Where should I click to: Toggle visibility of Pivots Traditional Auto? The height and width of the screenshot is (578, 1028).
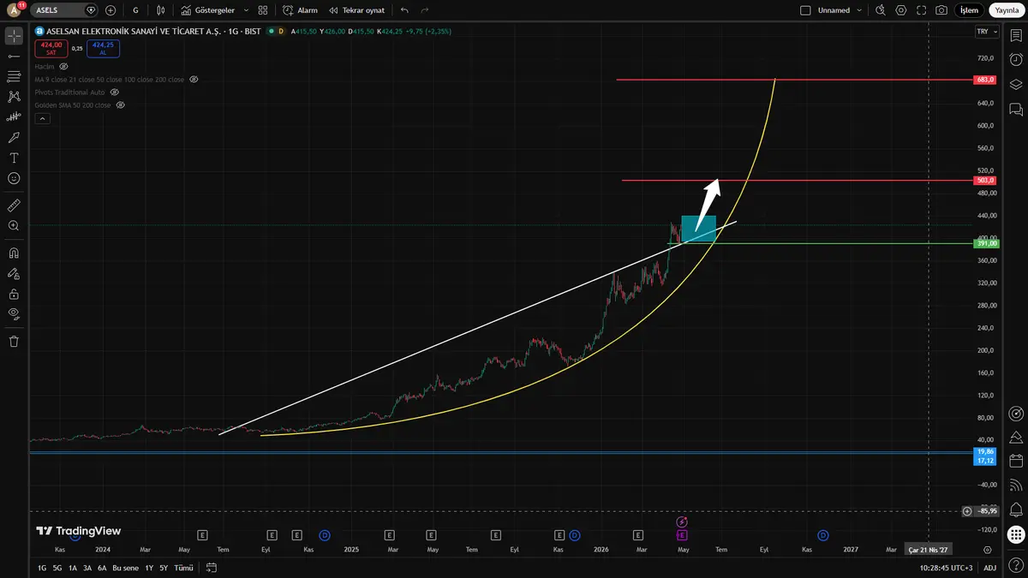point(115,92)
